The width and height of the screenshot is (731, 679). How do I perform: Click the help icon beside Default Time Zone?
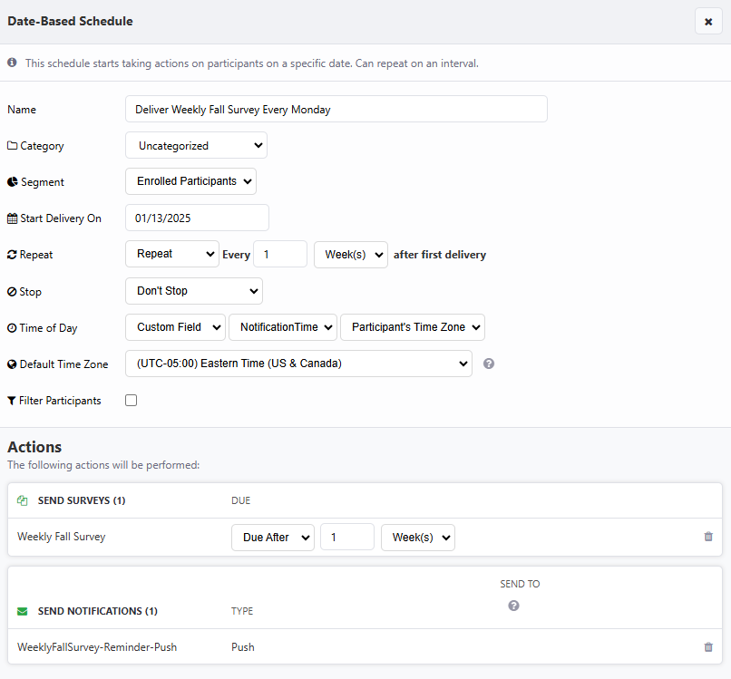[489, 364]
